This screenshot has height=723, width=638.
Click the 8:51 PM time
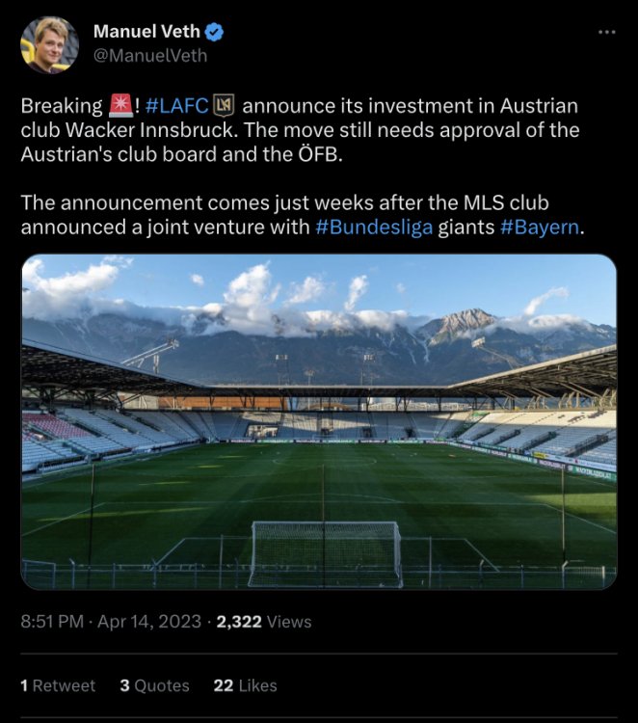(x=53, y=622)
